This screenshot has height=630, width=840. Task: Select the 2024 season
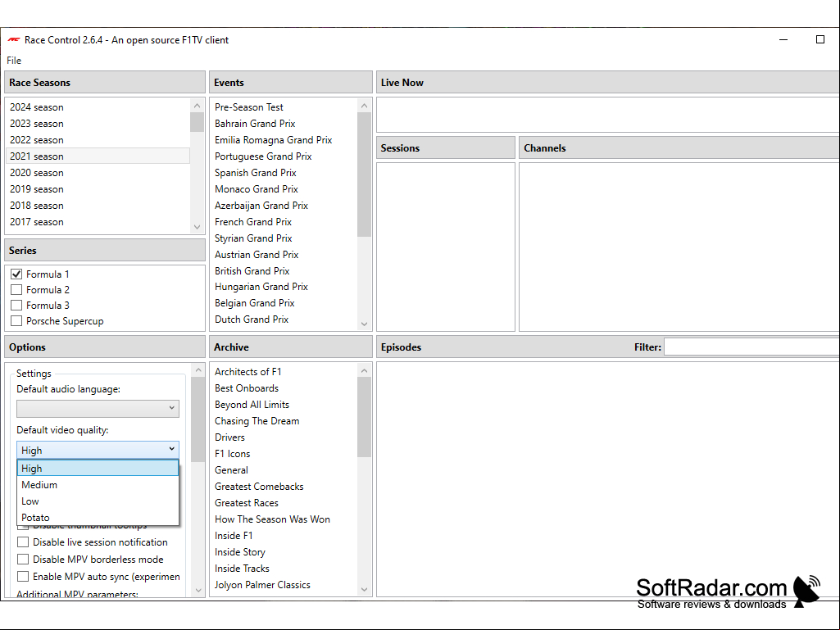pos(98,107)
